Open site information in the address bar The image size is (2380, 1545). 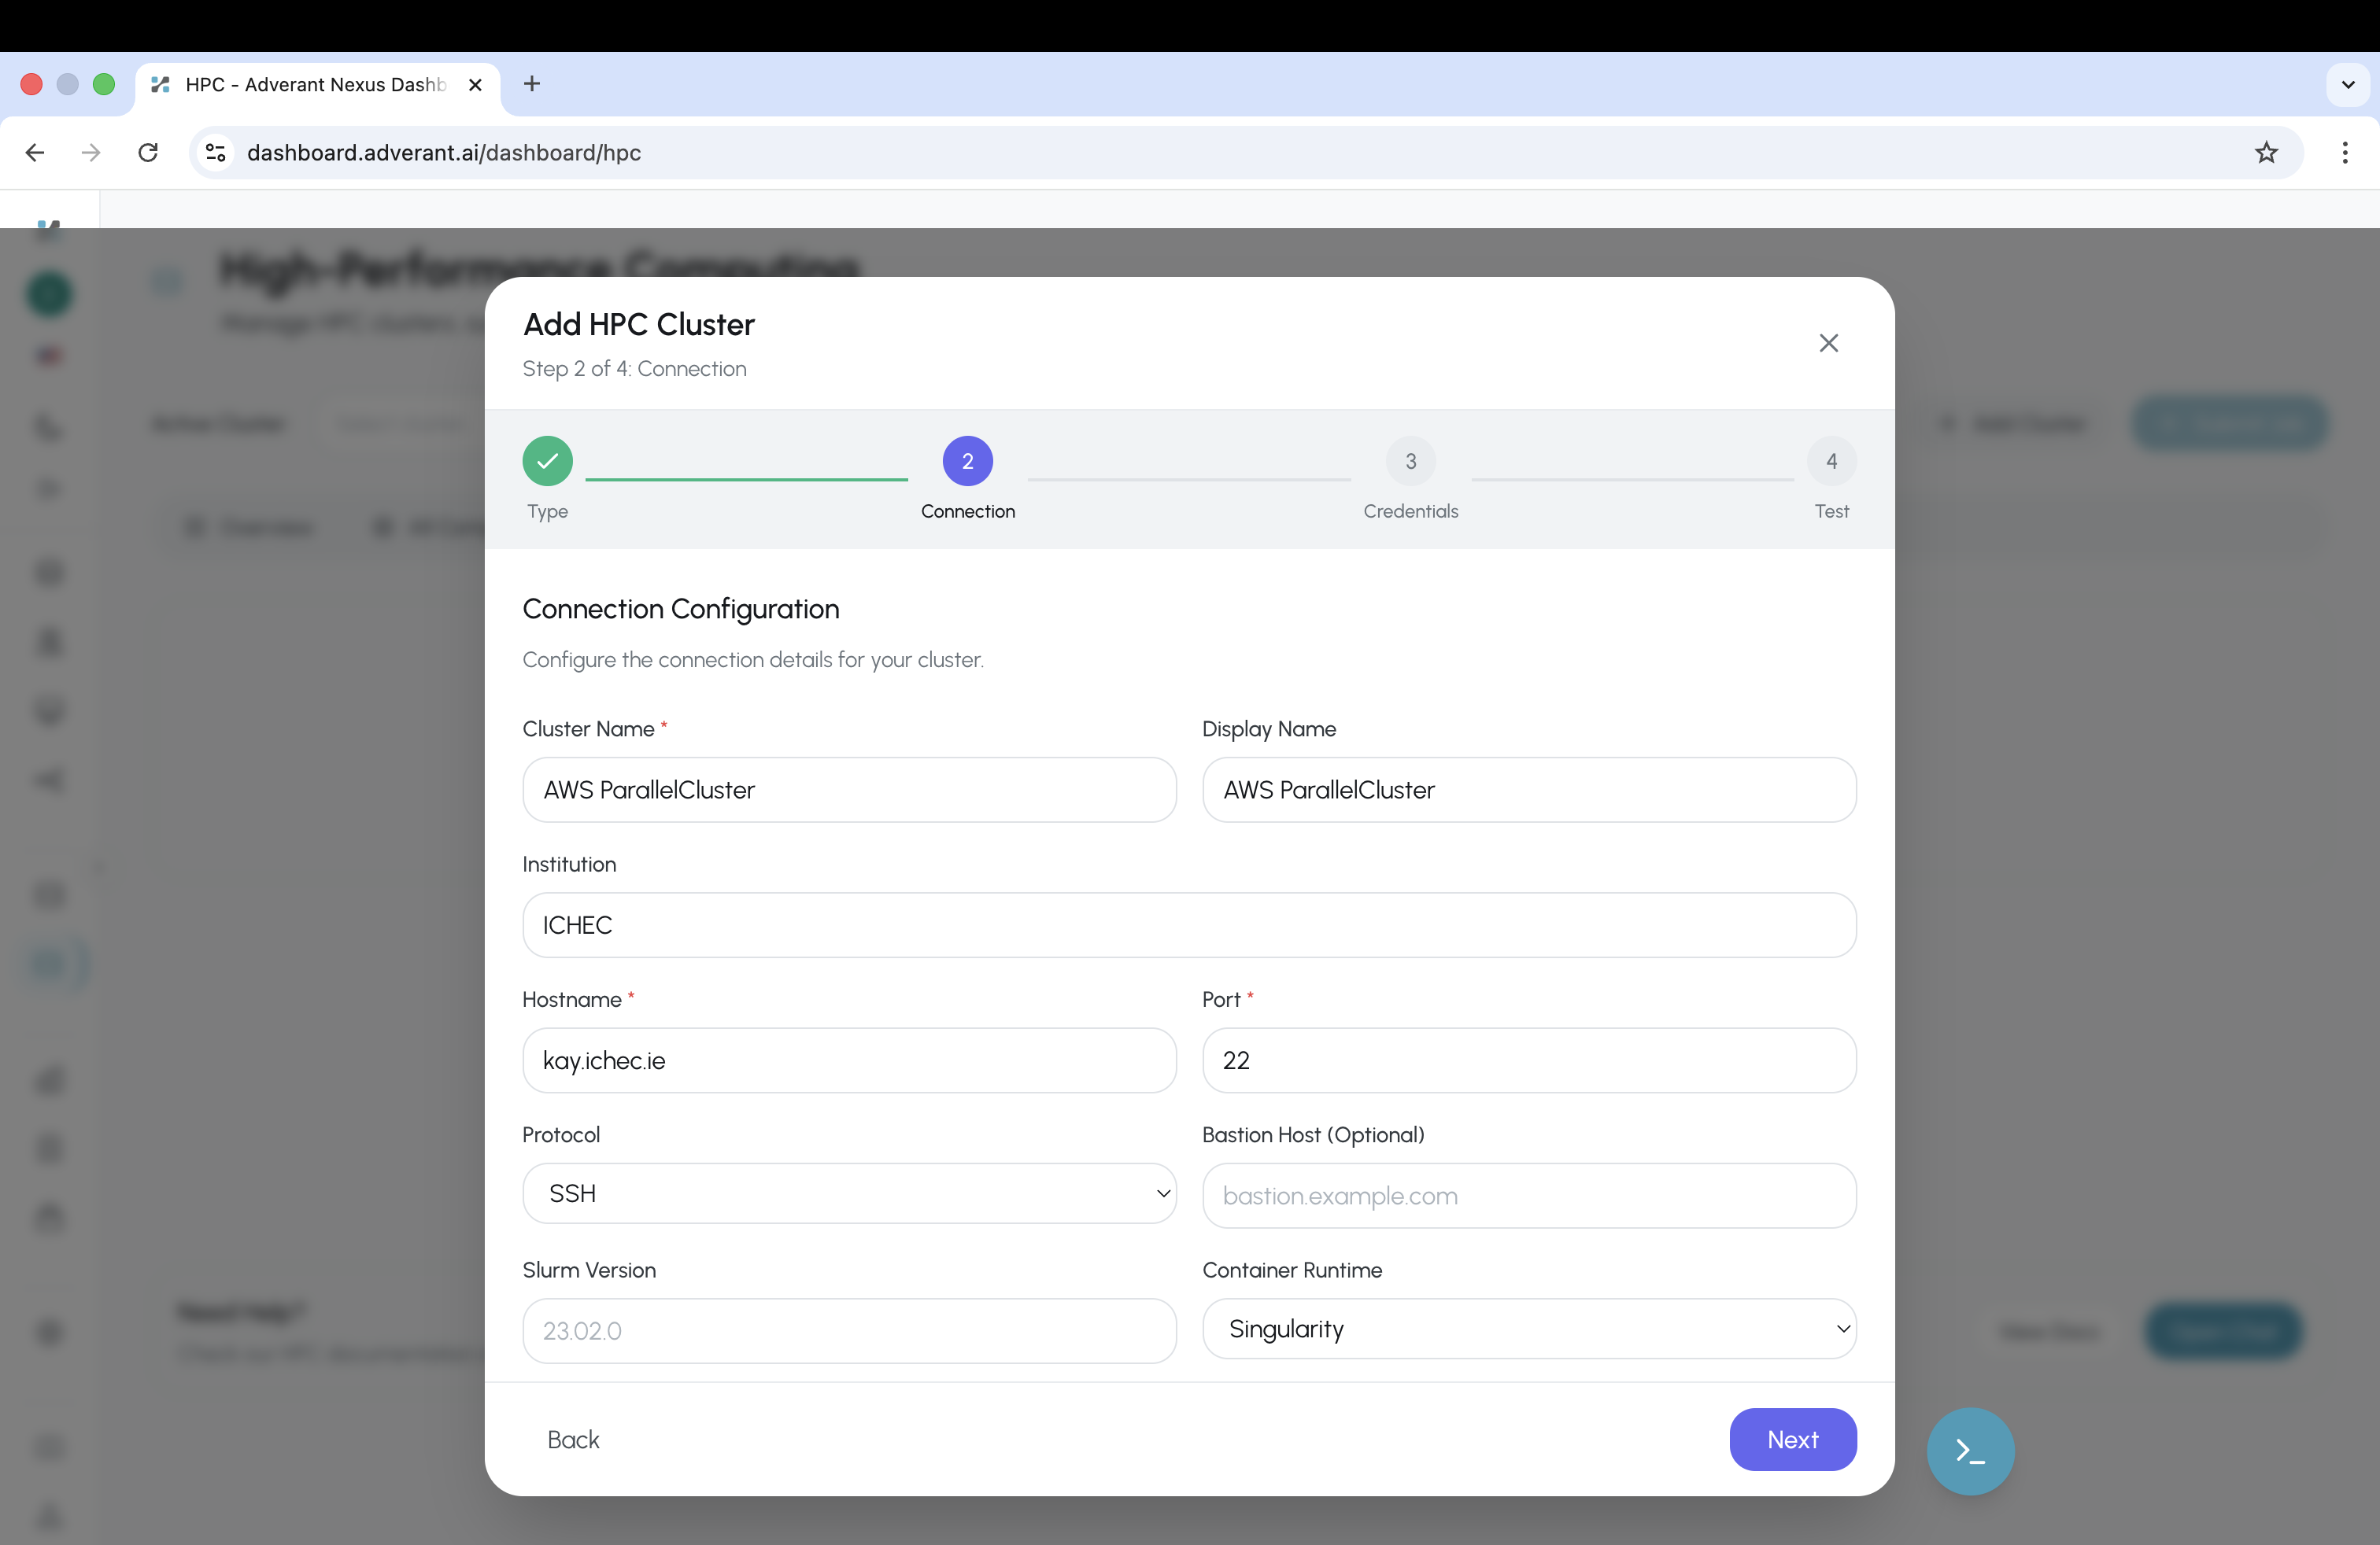[214, 152]
